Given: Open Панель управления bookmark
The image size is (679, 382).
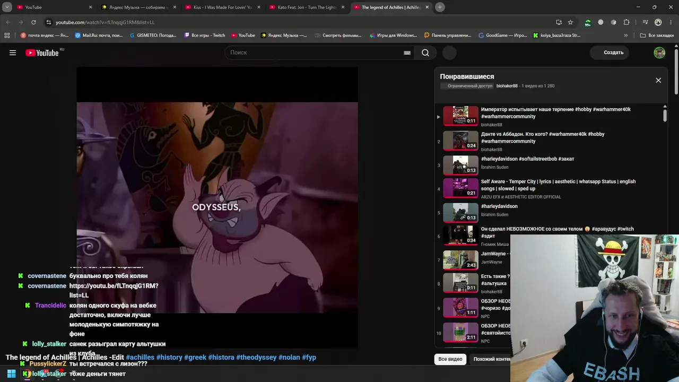Looking at the screenshot, I should (448, 36).
